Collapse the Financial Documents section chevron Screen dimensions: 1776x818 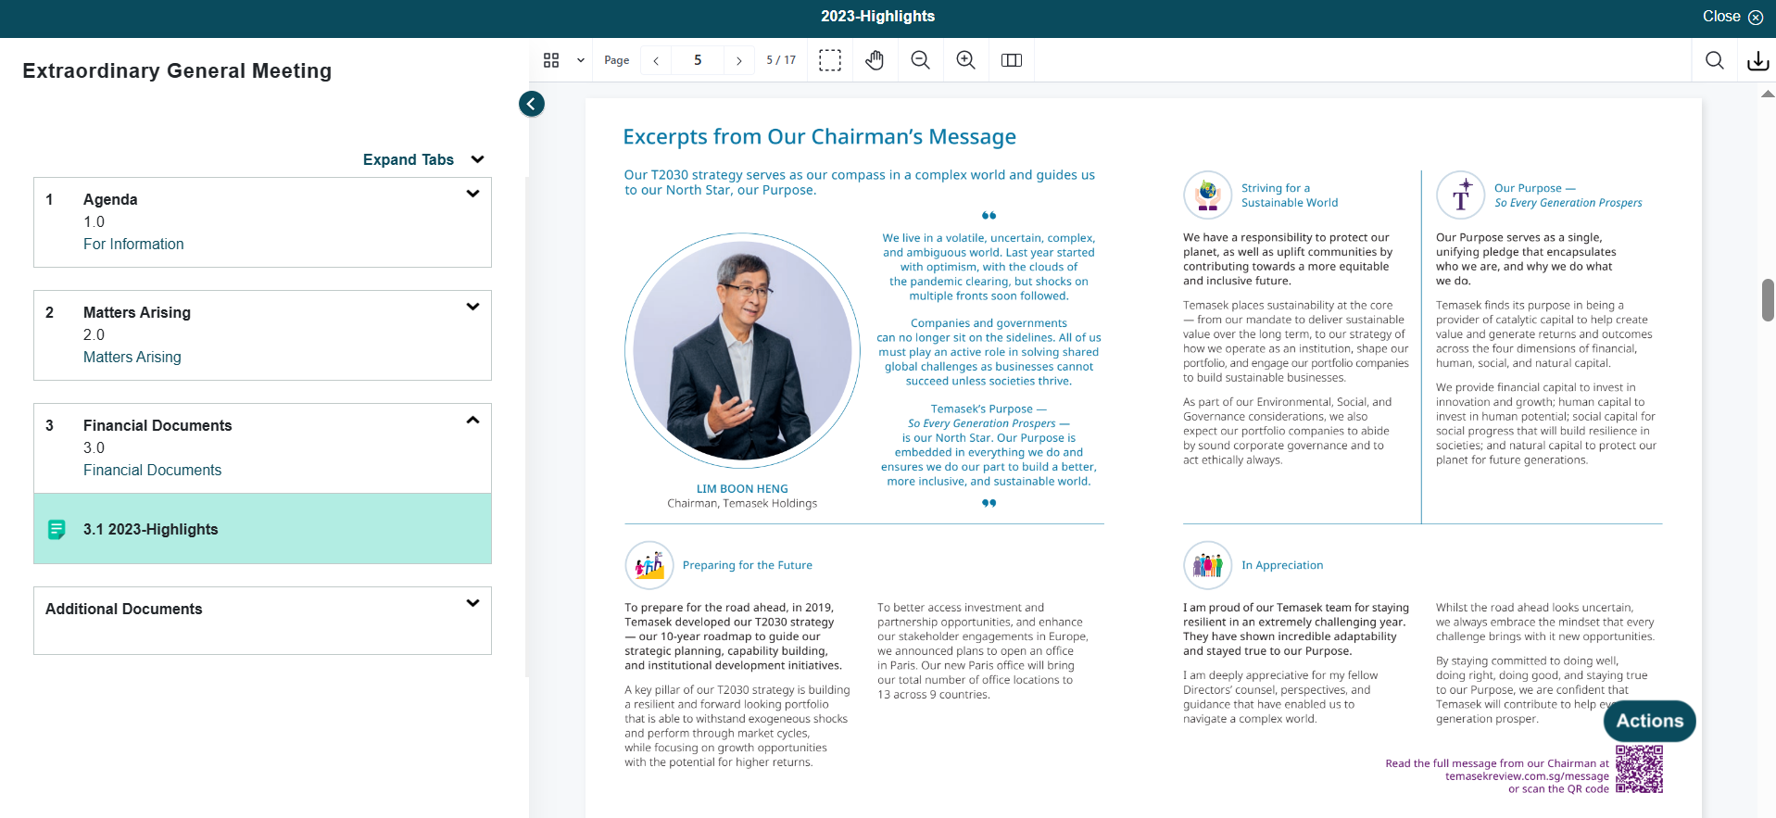[472, 420]
